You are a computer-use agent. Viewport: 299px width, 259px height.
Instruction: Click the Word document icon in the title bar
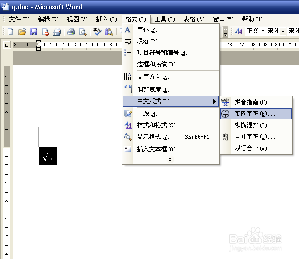click(x=5, y=6)
